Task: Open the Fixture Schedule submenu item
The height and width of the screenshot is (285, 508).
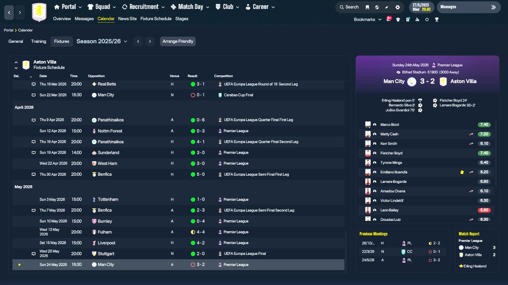Action: coord(156,19)
